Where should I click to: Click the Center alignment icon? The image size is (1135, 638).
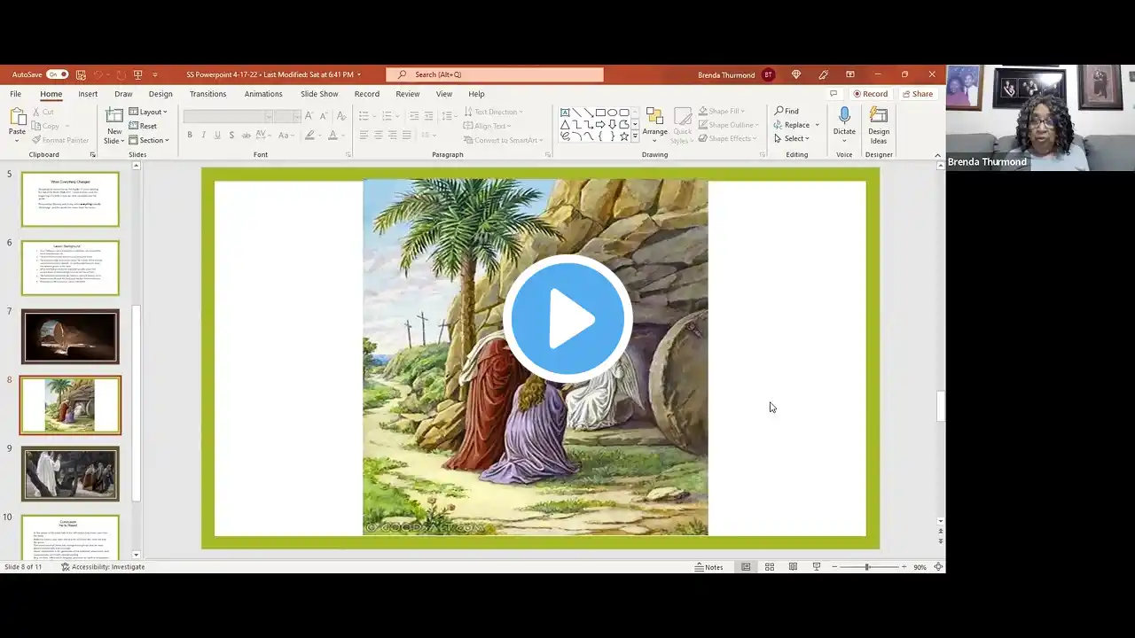pos(378,136)
